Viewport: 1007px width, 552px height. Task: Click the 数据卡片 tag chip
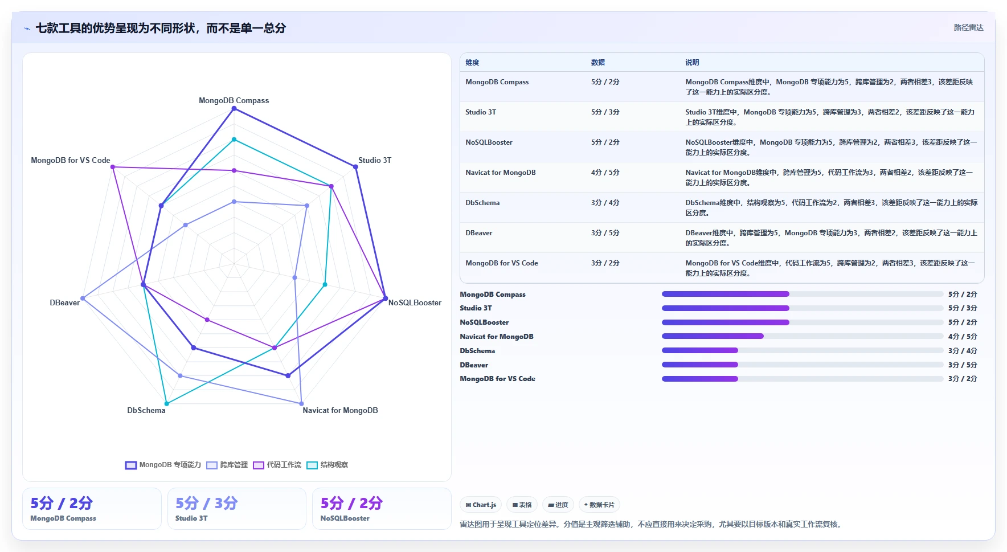599,505
